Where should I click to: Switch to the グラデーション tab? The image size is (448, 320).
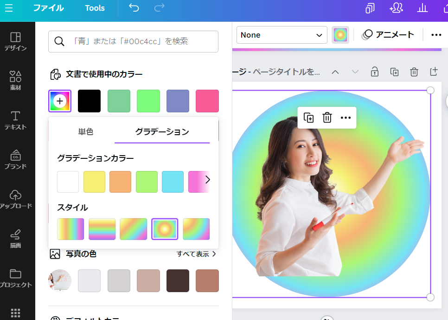[x=162, y=131]
